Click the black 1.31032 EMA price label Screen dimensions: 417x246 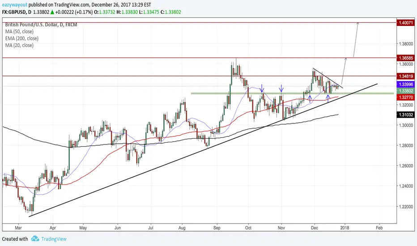405,115
